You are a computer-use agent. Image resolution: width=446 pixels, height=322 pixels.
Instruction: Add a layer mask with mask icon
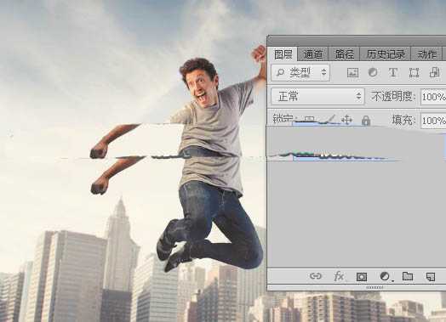(x=362, y=277)
